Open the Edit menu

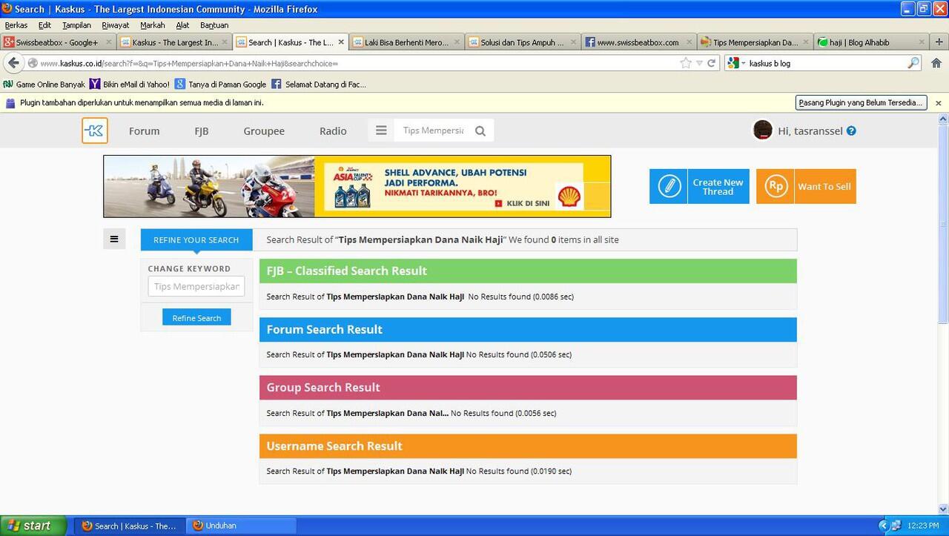click(x=45, y=25)
